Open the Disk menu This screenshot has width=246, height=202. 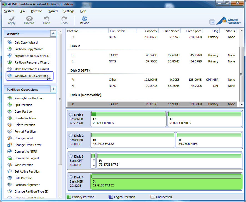click(x=22, y=11)
